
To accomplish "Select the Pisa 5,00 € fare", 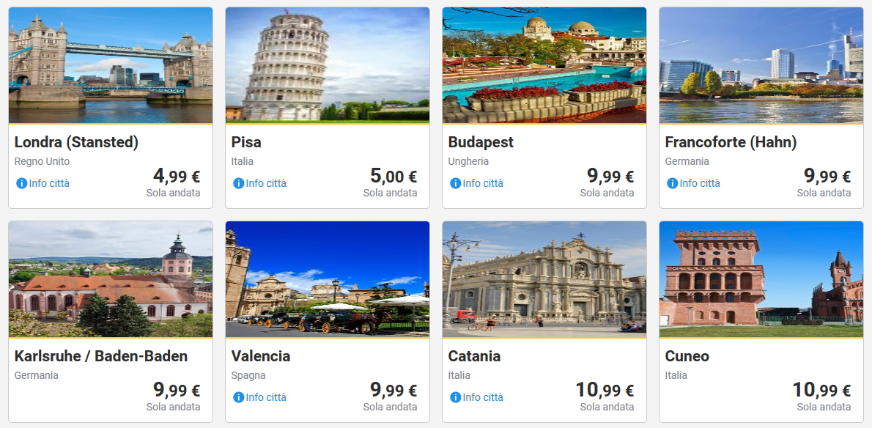I will (x=393, y=177).
